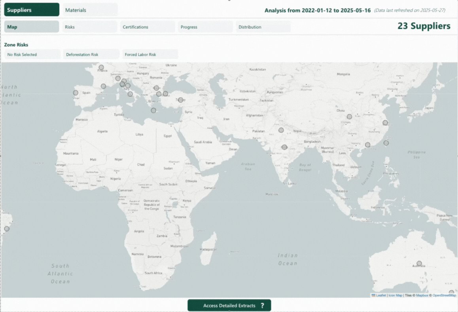Toggle the Forced Labor Risk zone overlay
The height and width of the screenshot is (312, 458).
pos(150,55)
